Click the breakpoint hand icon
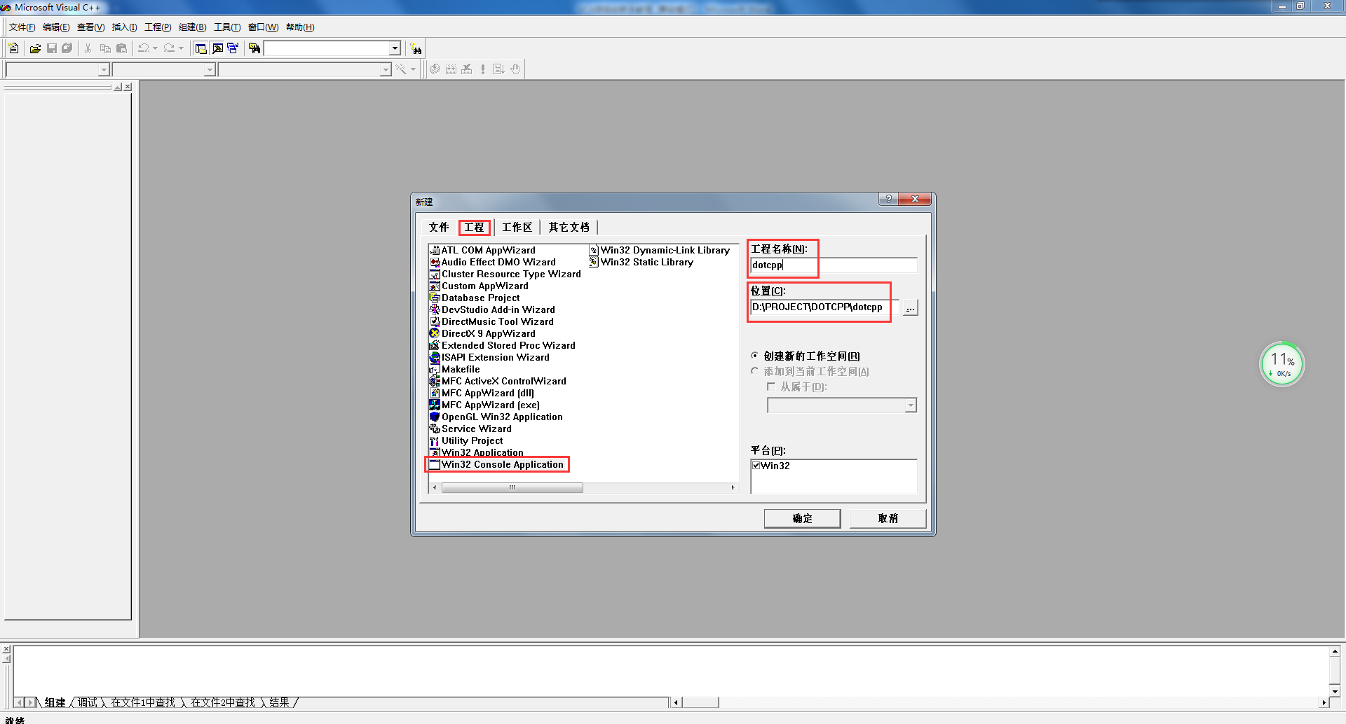The image size is (1346, 724). pyautogui.click(x=515, y=69)
